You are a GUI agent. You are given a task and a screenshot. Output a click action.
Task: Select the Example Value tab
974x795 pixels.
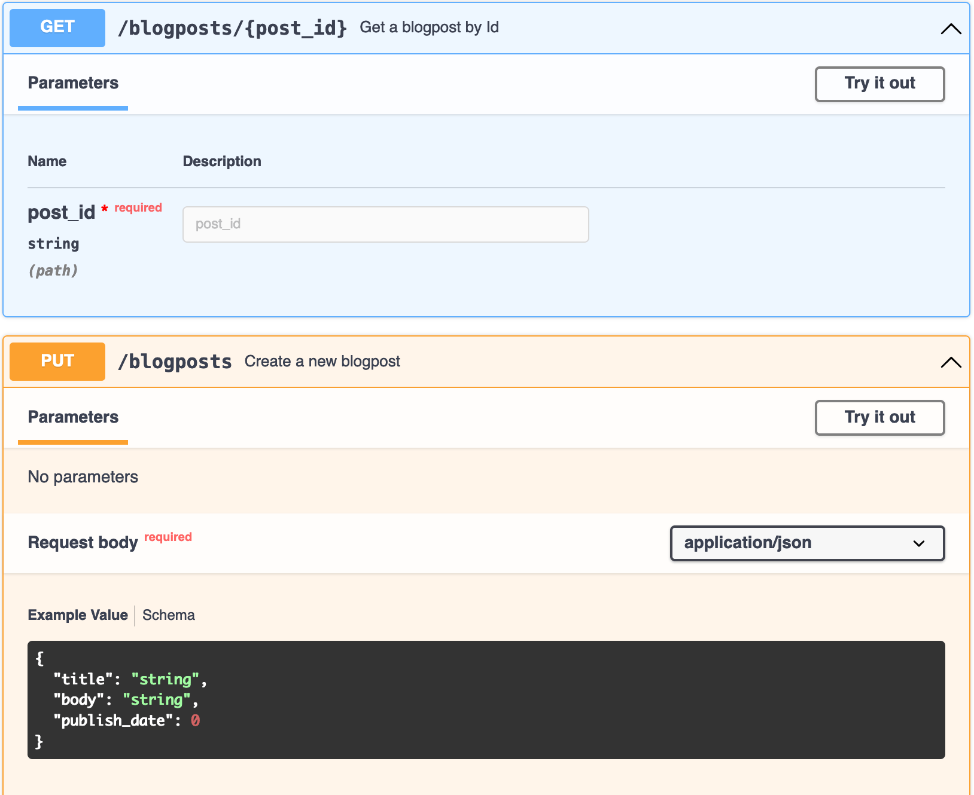pos(78,615)
